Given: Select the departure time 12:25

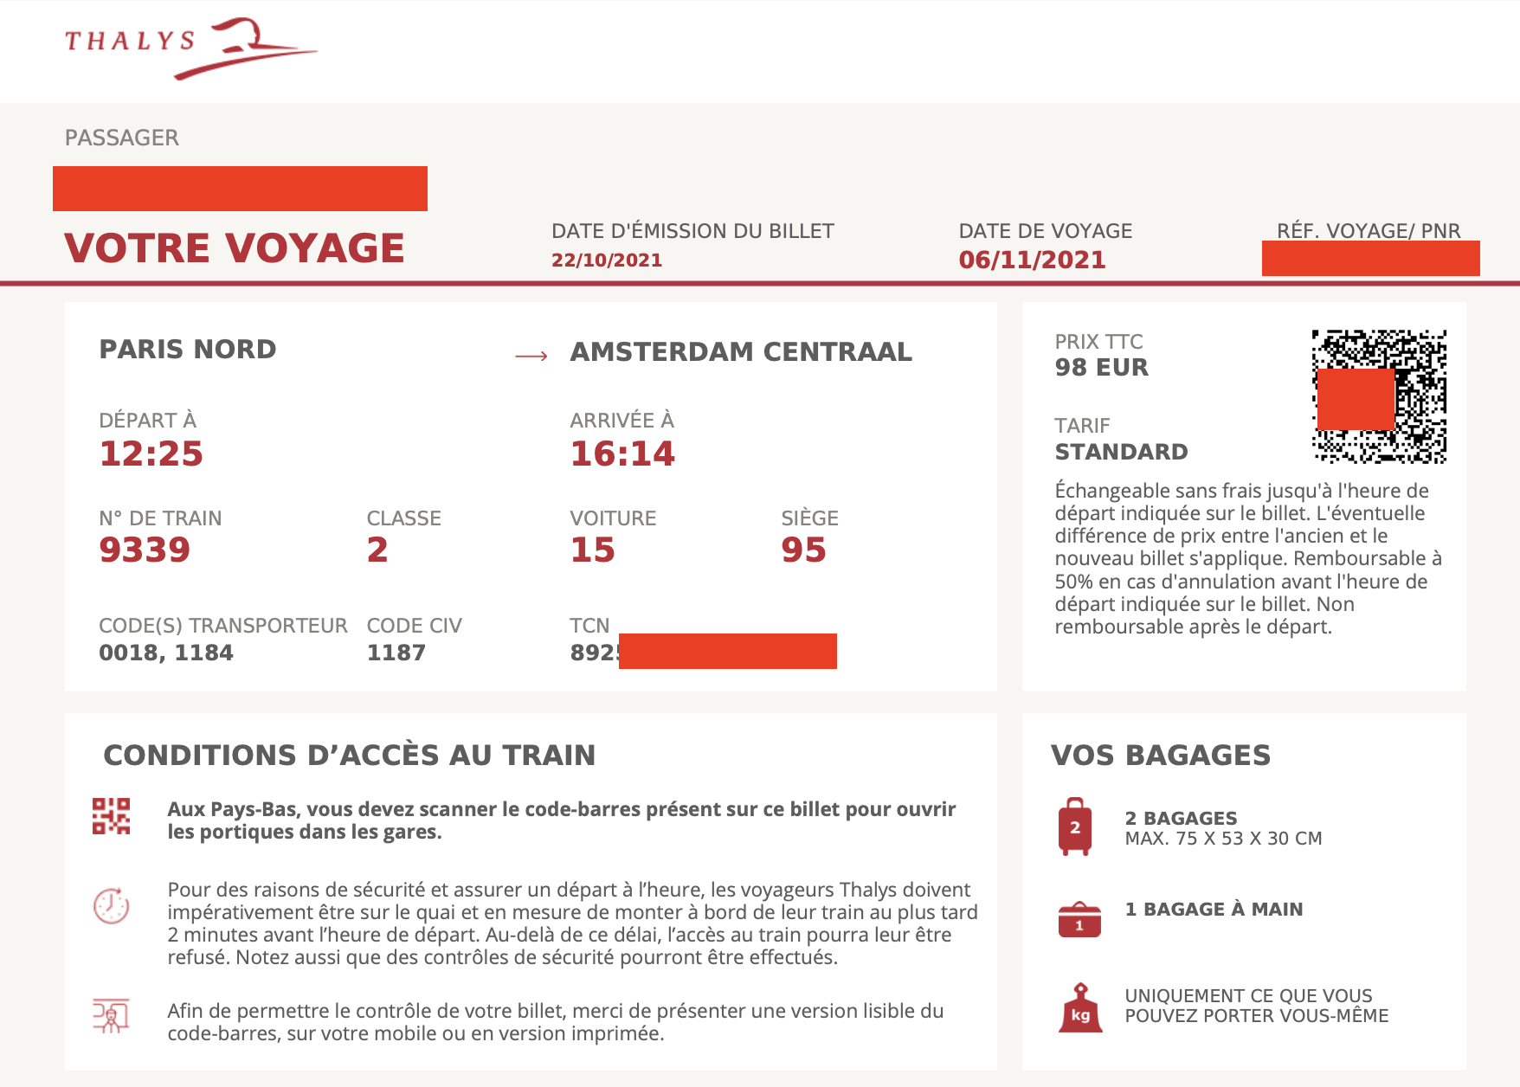Looking at the screenshot, I should 151,453.
